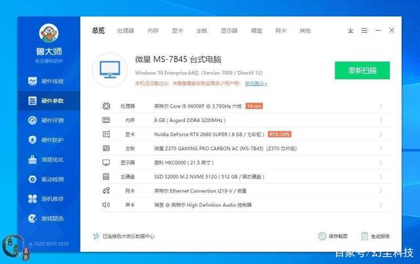Open 硬件体检 in the sidebar

(45, 81)
